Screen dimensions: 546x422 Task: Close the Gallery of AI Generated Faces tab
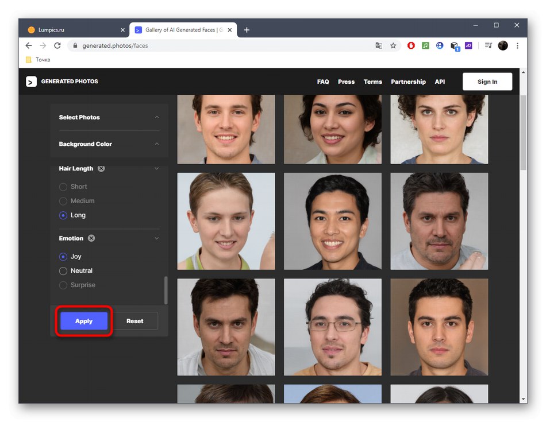[x=230, y=30]
